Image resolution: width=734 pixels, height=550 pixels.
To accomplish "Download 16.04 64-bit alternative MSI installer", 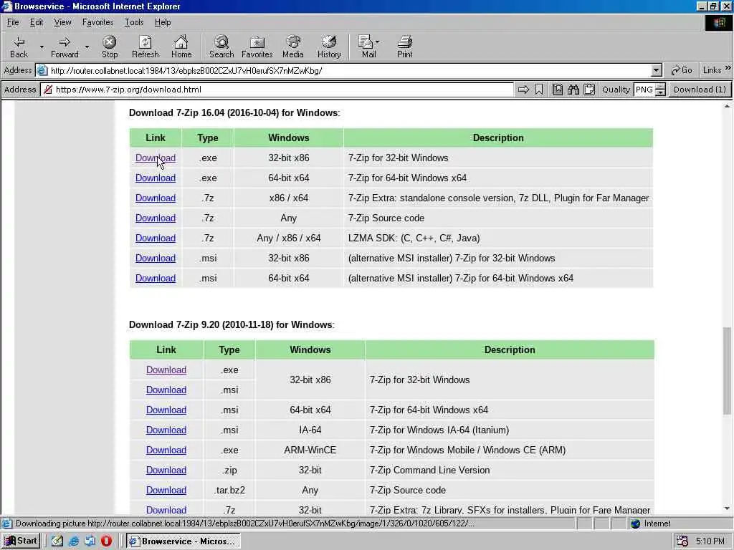I will (x=156, y=279).
